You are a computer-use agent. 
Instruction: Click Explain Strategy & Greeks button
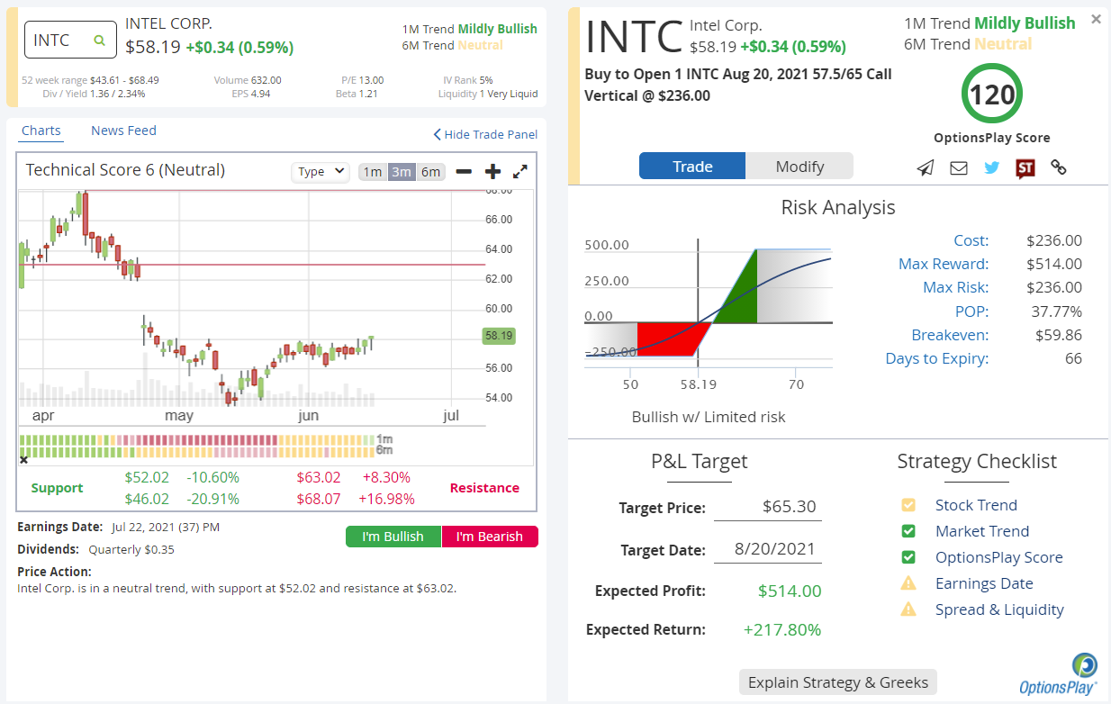tap(837, 682)
